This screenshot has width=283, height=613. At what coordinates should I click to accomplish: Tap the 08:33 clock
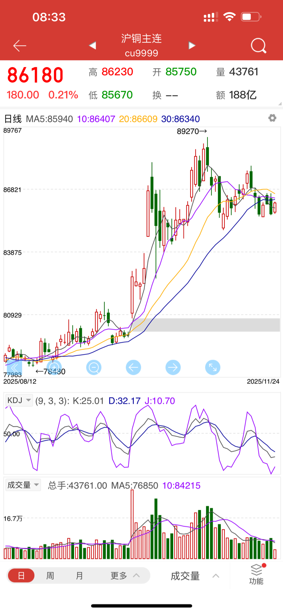[x=49, y=17]
